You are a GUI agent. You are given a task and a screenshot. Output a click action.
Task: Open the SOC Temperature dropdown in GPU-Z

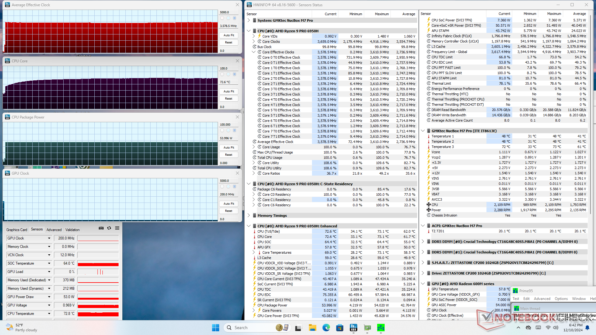(x=49, y=263)
